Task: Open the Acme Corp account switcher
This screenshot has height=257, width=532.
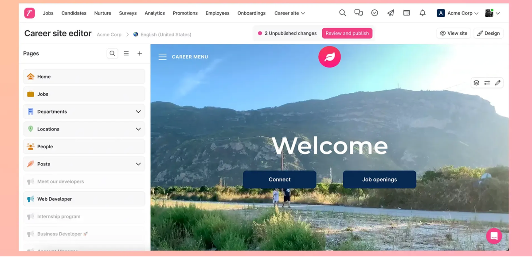Action: [x=458, y=13]
